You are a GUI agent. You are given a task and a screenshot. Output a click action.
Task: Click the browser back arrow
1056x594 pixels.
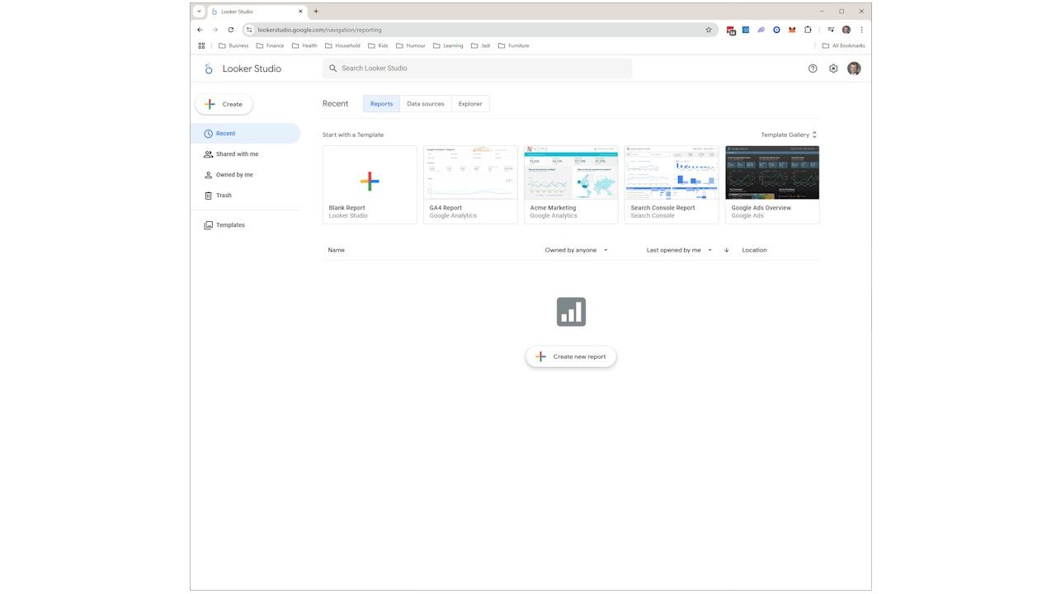tap(200, 30)
